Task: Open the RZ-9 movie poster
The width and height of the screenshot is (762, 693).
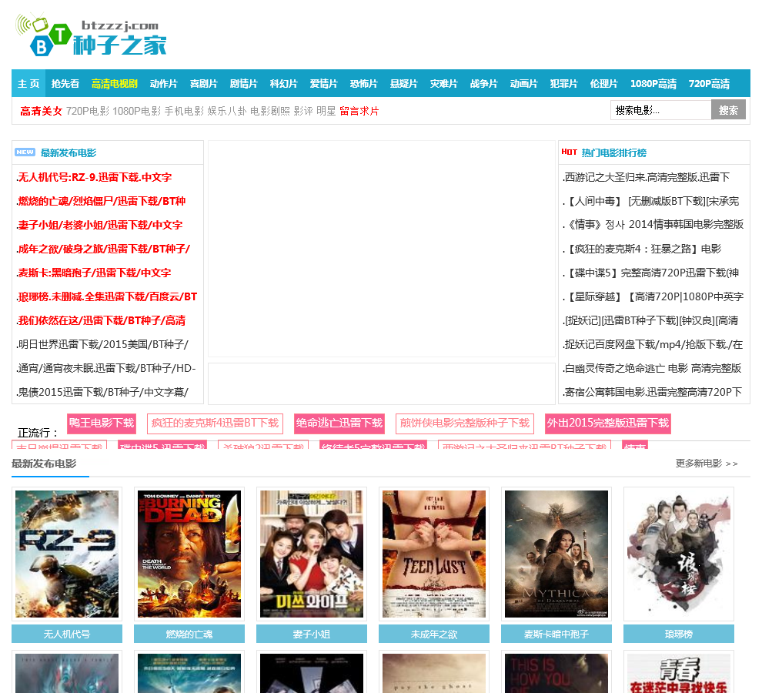Action: pos(67,554)
